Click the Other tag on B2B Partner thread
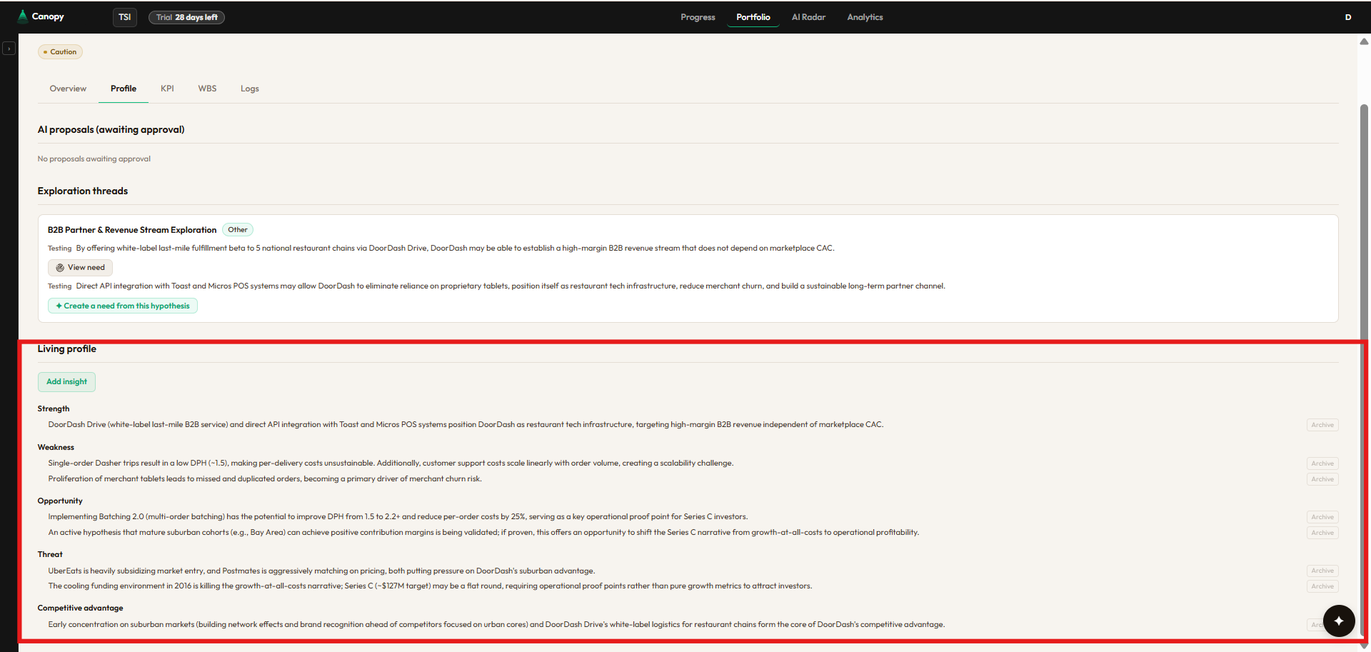Viewport: 1371px width, 652px height. point(238,230)
